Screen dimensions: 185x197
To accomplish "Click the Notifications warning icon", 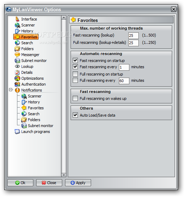I will coord(17,90).
